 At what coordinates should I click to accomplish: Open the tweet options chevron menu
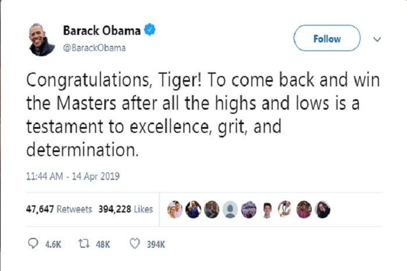click(377, 39)
